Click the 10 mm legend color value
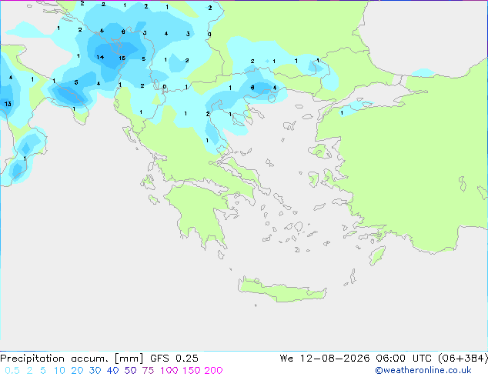This screenshot has height=377, width=488. 59,371
